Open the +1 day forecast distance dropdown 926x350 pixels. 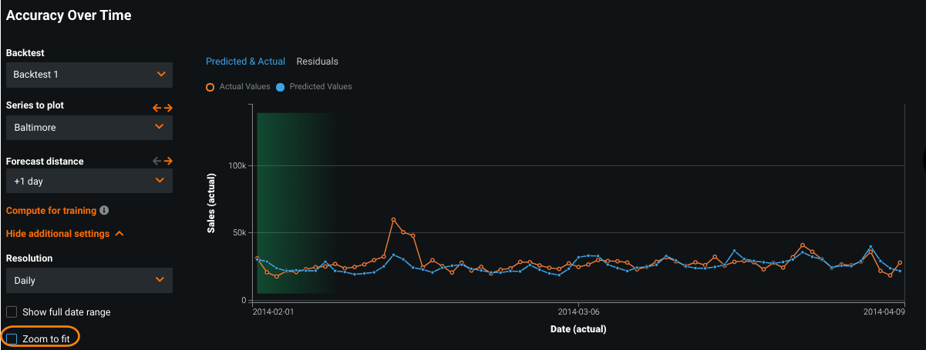tap(89, 181)
